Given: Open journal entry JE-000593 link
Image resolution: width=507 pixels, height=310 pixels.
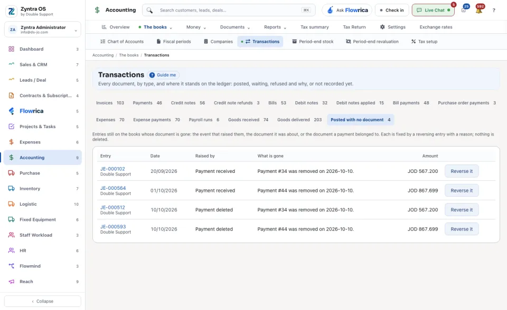Looking at the screenshot, I should [113, 227].
